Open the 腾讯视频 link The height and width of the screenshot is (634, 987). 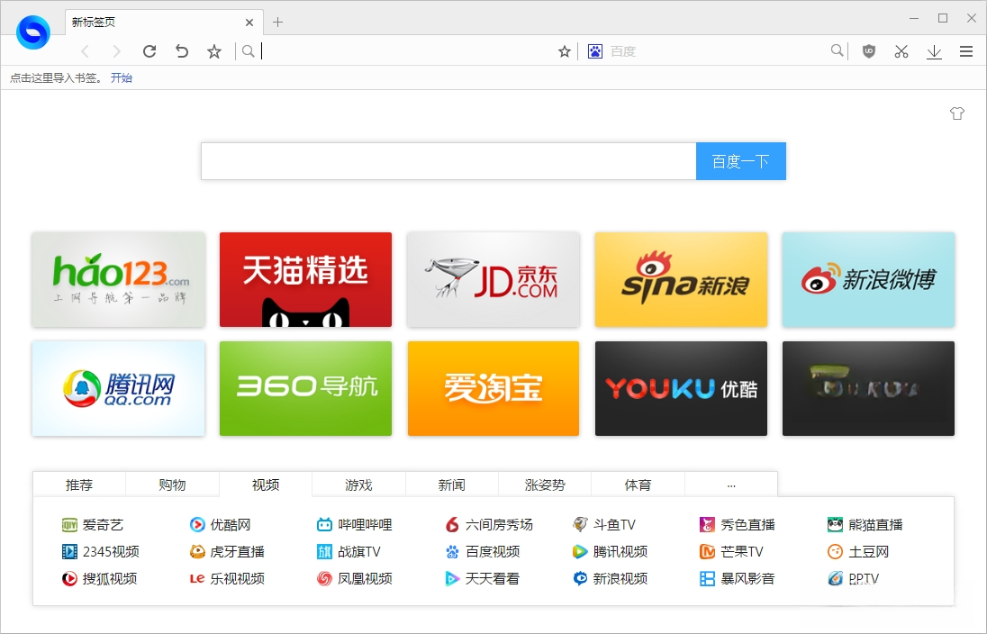(x=610, y=551)
